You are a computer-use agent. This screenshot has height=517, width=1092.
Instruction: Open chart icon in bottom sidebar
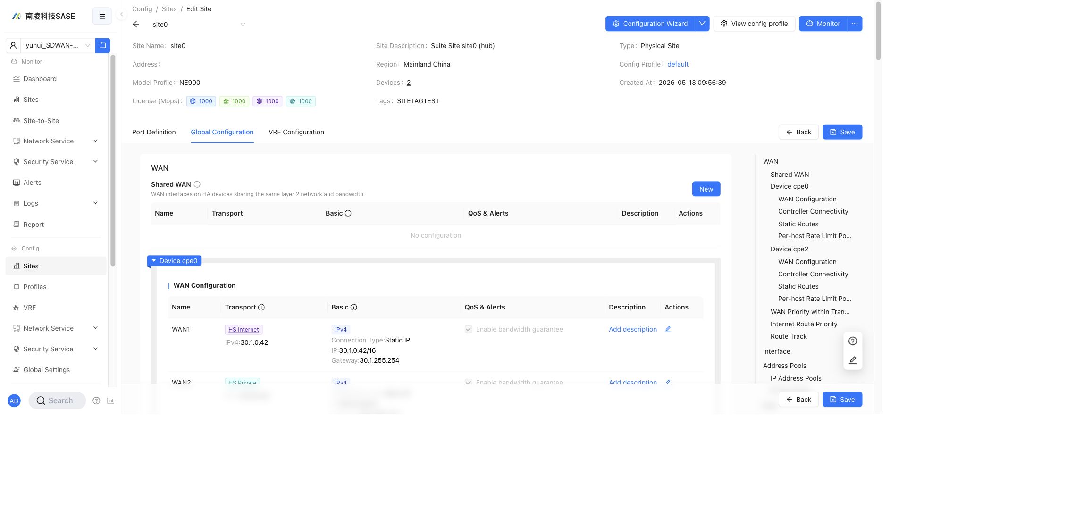tap(110, 400)
